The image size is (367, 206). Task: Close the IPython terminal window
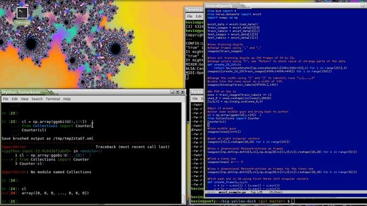pyautogui.click(x=182, y=92)
